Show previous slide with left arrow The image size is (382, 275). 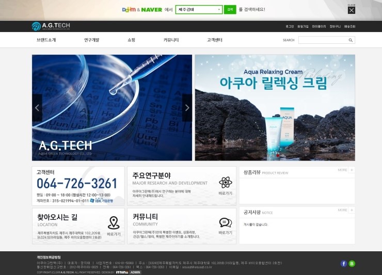coord(37,108)
